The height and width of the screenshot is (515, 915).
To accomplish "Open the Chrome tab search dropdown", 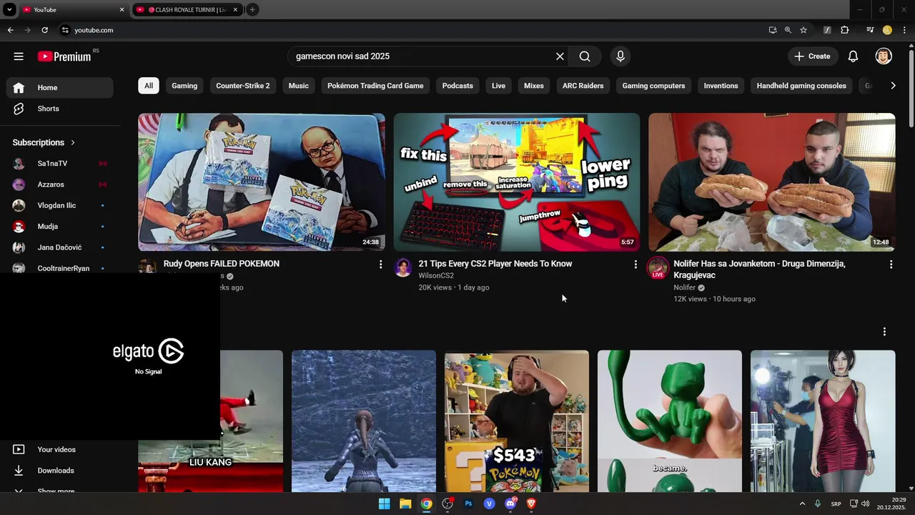I will [10, 9].
